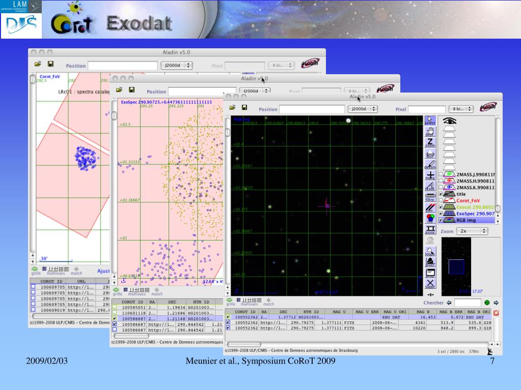Click the 'dessin' draw tool
The height and width of the screenshot is (390, 521).
point(430,165)
